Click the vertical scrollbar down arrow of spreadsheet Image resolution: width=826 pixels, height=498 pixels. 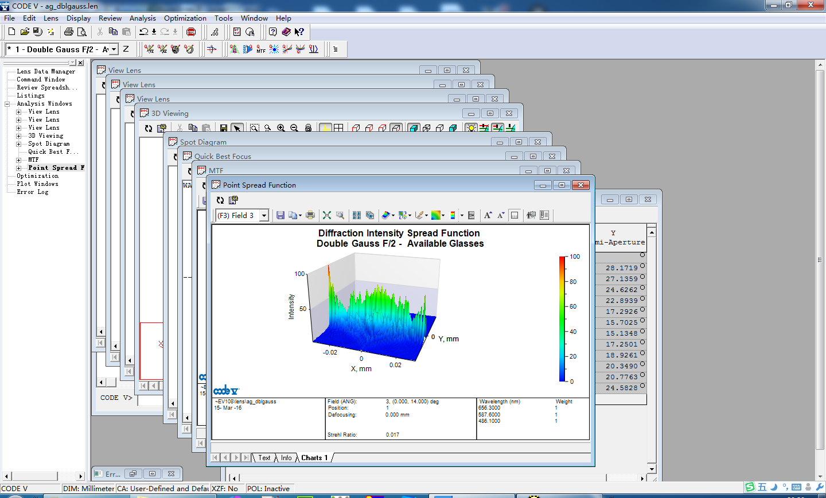click(652, 469)
